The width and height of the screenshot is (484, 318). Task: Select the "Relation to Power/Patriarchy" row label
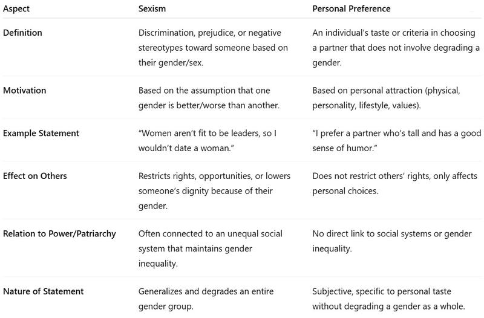pos(57,234)
